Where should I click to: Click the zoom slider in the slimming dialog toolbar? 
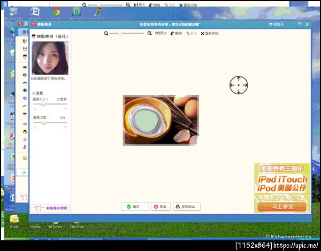[127, 33]
